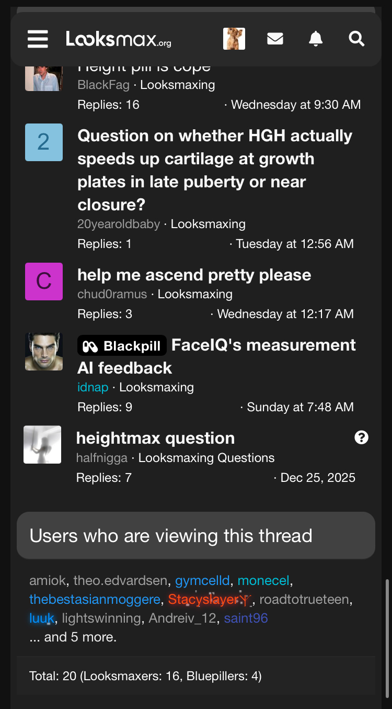Go to the Looksmaxing Questions forum link
Viewport: 392px width, 709px height.
pyautogui.click(x=206, y=458)
